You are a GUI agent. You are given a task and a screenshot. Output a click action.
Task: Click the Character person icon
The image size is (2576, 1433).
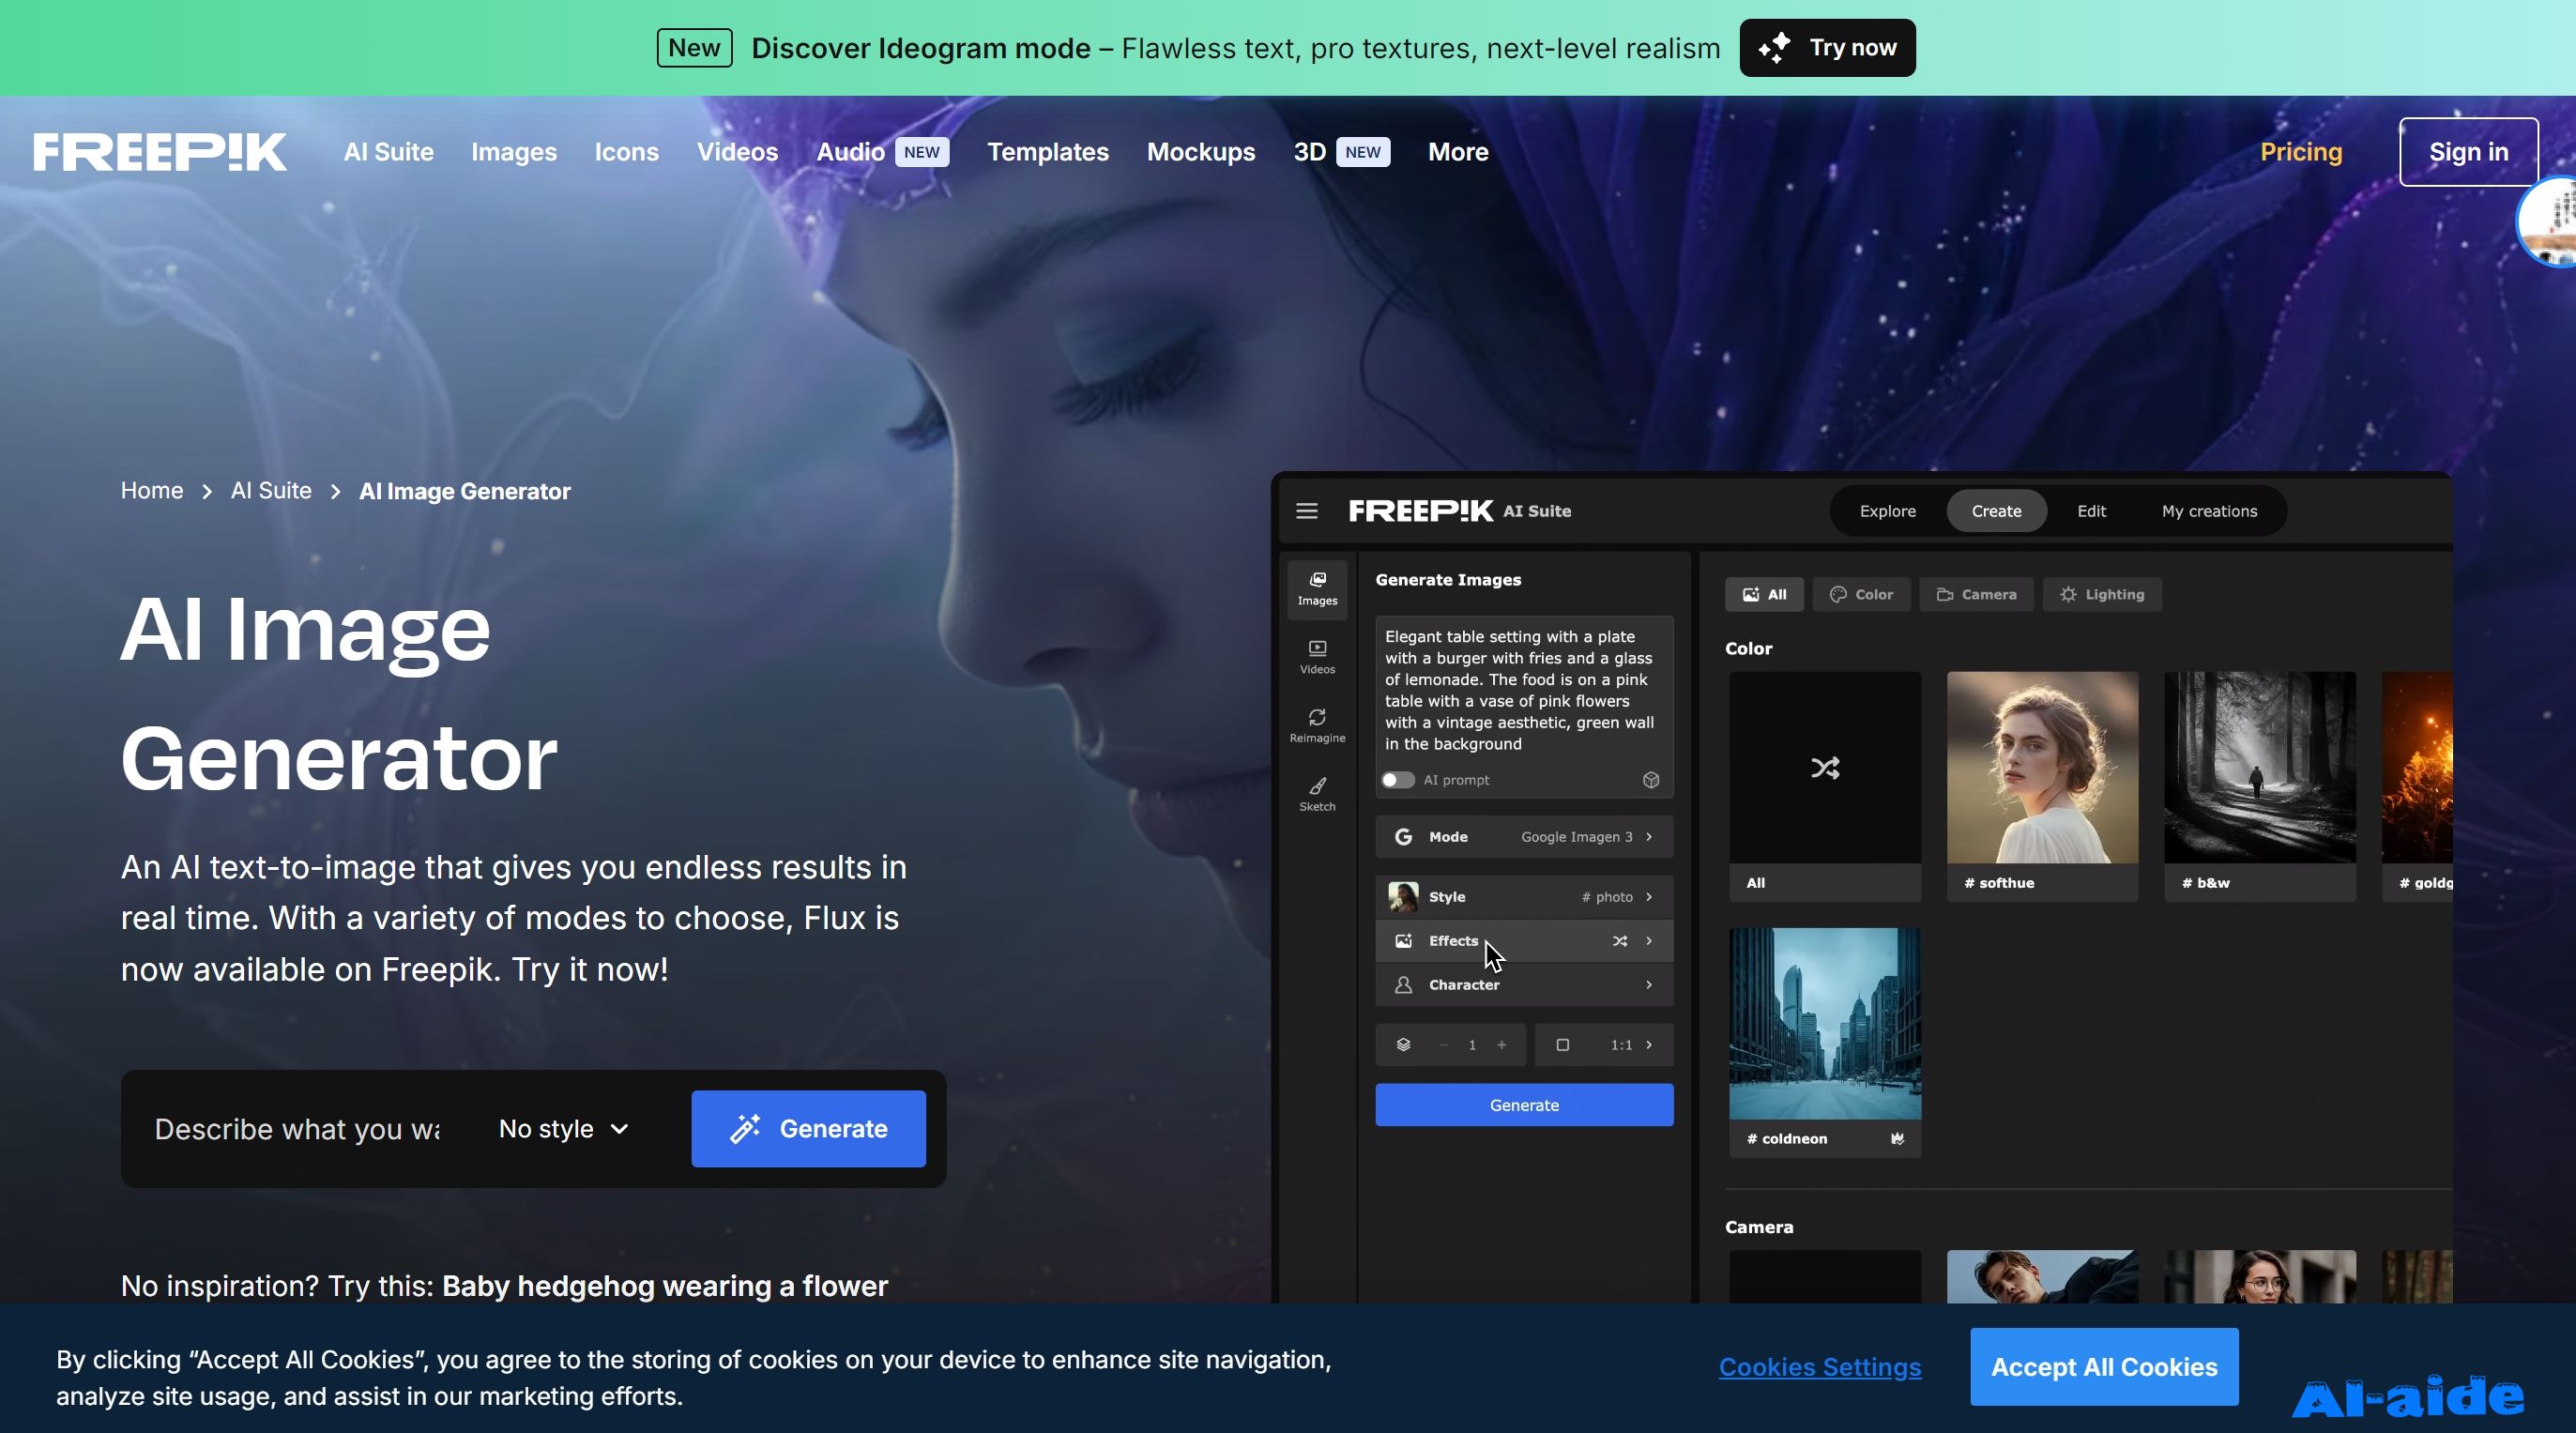click(1403, 985)
